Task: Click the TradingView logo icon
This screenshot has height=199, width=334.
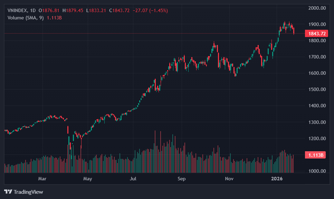Action: 8,192
